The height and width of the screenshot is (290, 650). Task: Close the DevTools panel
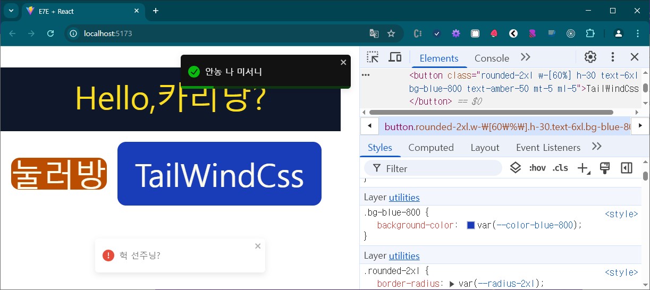[635, 57]
